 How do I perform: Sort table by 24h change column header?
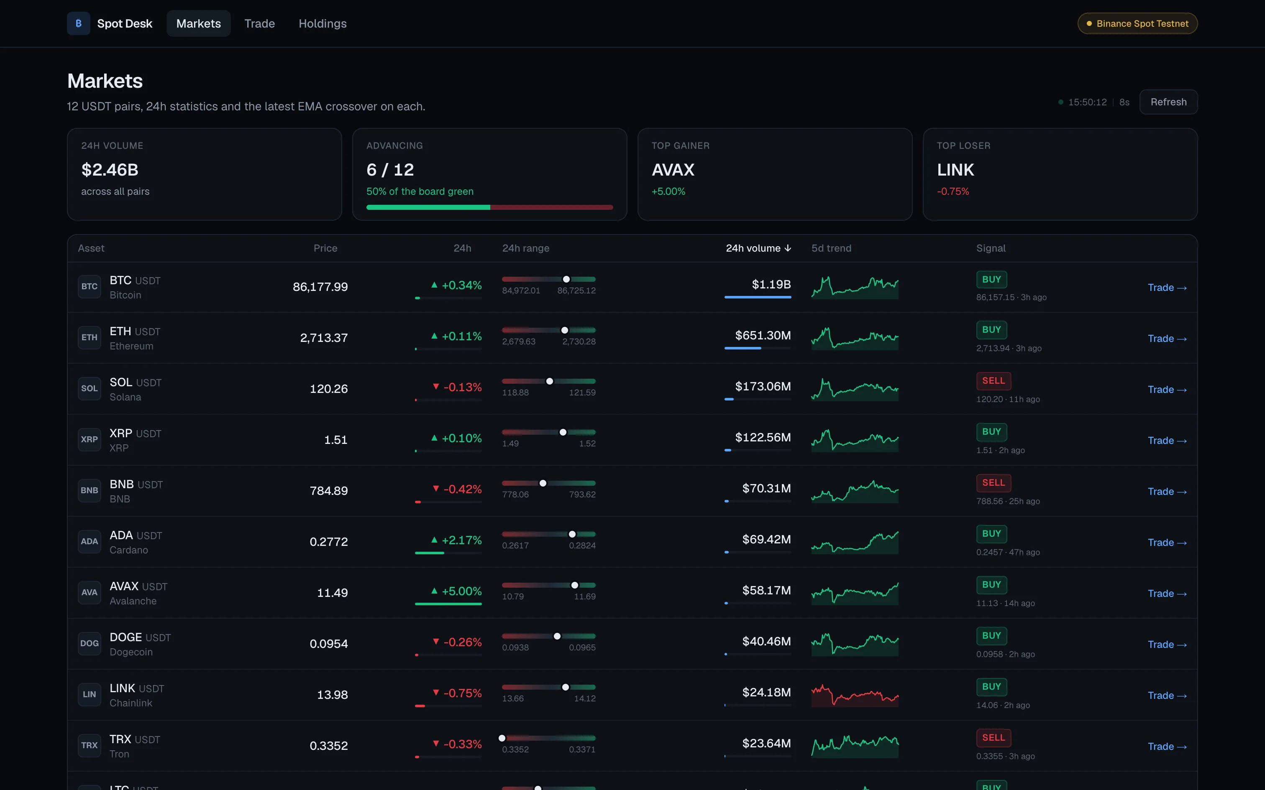click(x=462, y=248)
